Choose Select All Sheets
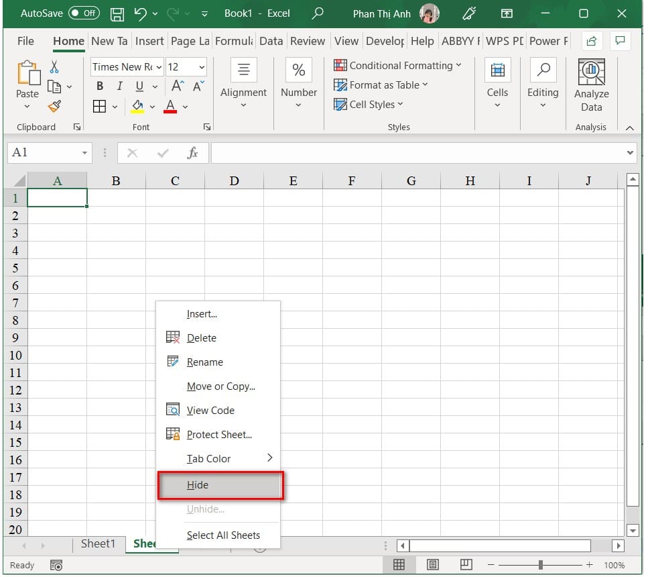The width and height of the screenshot is (648, 577). point(218,535)
